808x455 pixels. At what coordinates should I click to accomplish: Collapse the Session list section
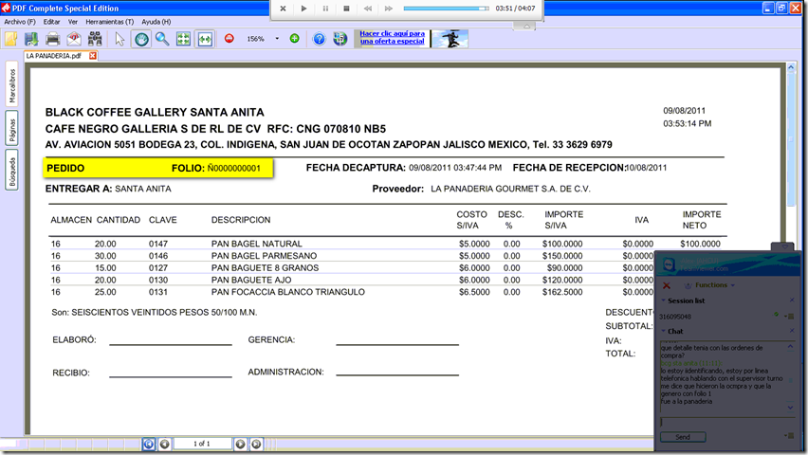point(664,301)
